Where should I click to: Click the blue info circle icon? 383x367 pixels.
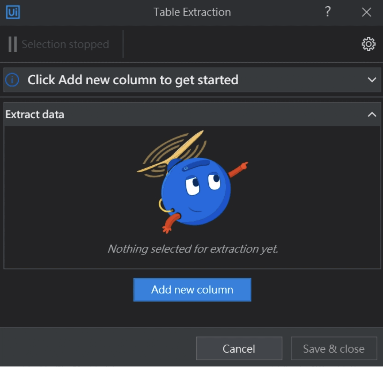coord(12,80)
